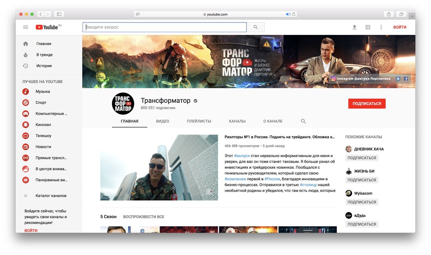Click the Панорамные видео icon

click(26, 180)
